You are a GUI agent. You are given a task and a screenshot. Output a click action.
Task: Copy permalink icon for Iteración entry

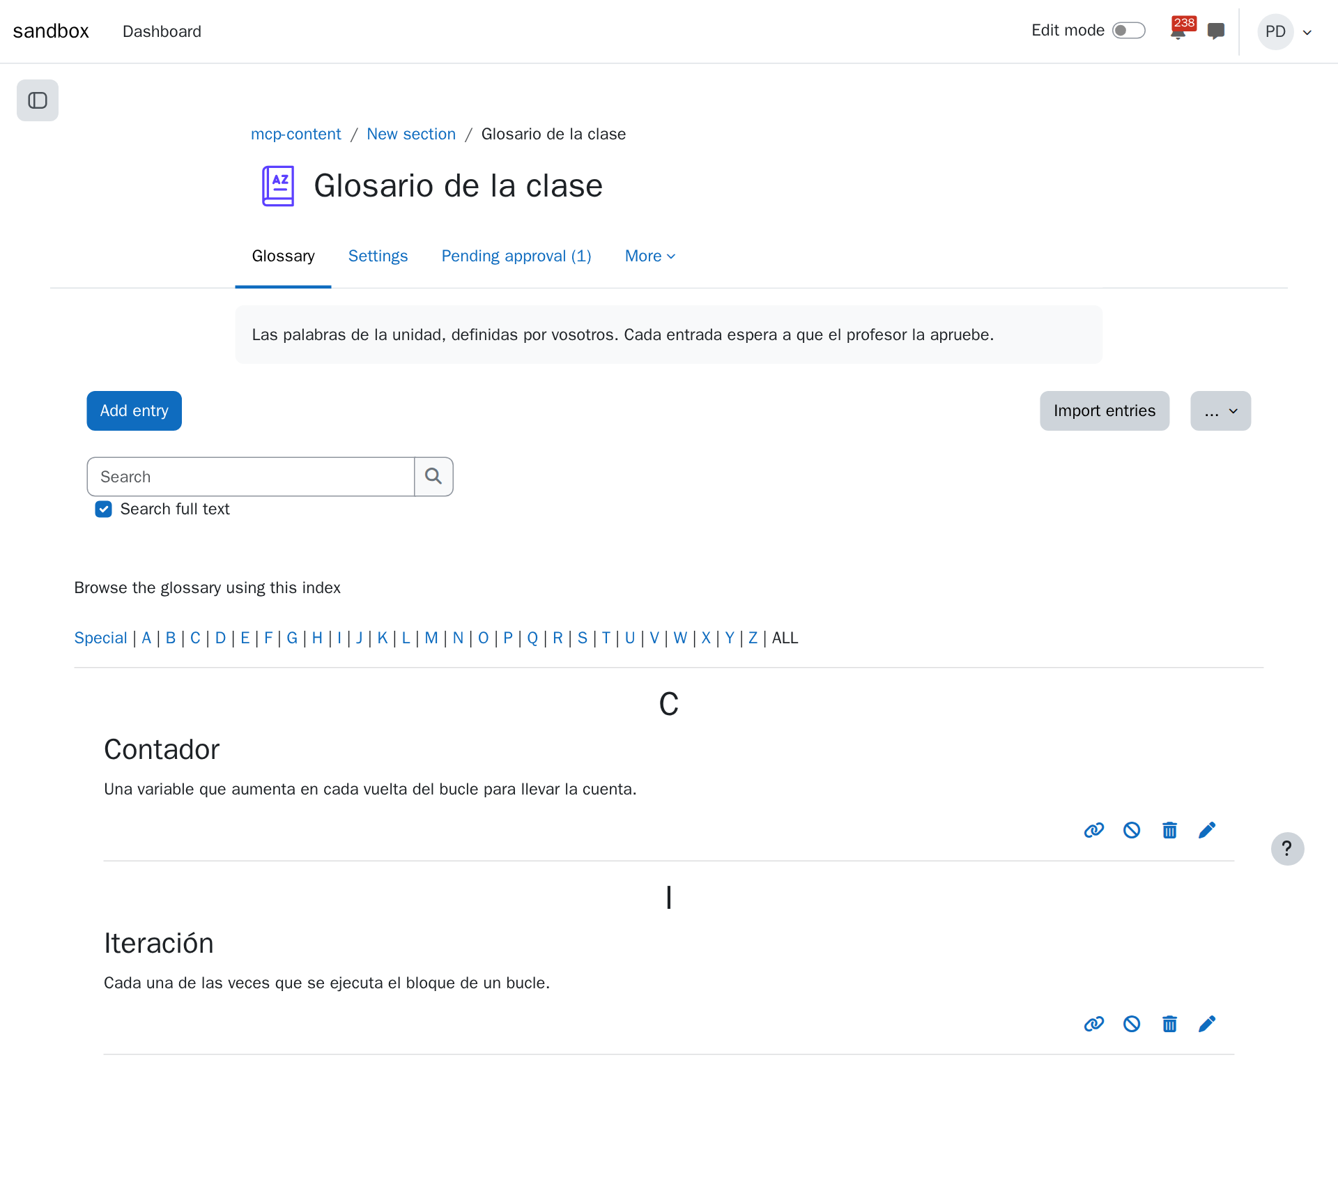coord(1094,1024)
